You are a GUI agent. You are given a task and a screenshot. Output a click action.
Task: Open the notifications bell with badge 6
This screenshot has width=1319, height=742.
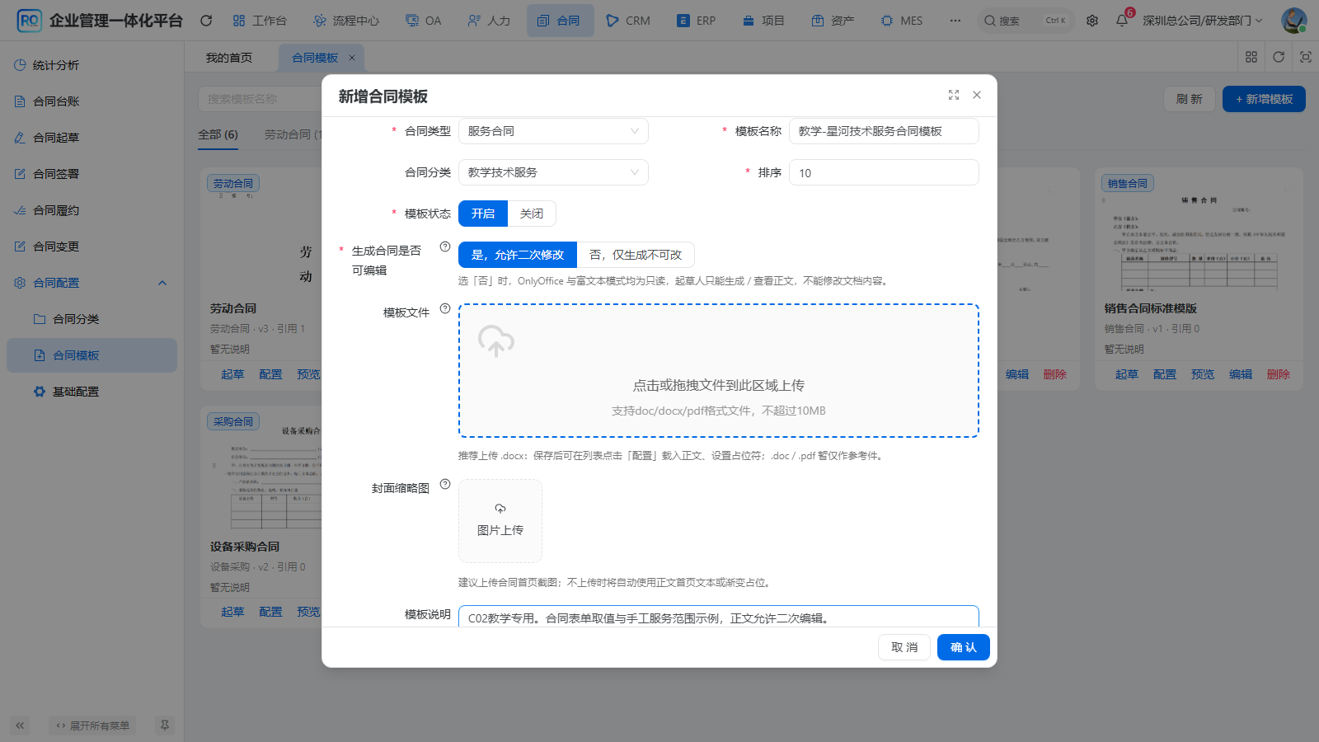pyautogui.click(x=1122, y=21)
